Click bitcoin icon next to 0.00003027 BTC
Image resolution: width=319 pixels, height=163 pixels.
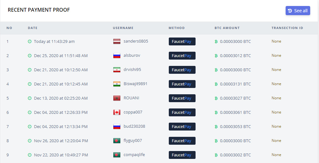[216, 98]
